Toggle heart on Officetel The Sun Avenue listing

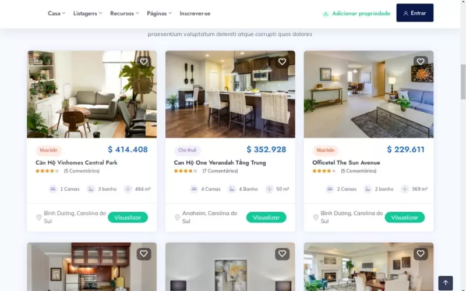coord(421,62)
